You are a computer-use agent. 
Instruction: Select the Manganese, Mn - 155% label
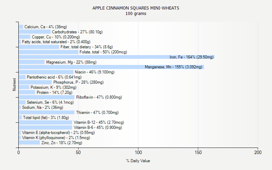(x=173, y=67)
